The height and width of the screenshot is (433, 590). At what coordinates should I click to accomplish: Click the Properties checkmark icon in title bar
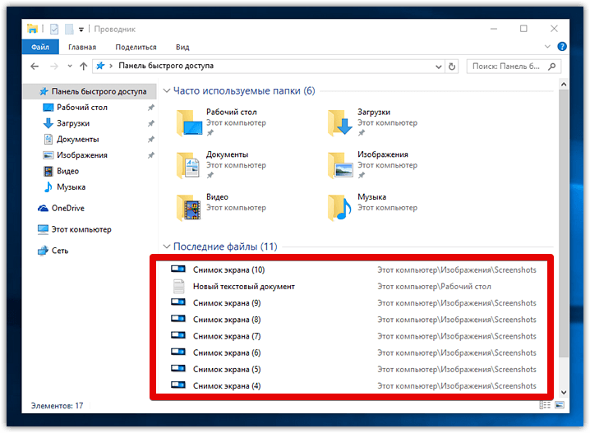coord(54,29)
